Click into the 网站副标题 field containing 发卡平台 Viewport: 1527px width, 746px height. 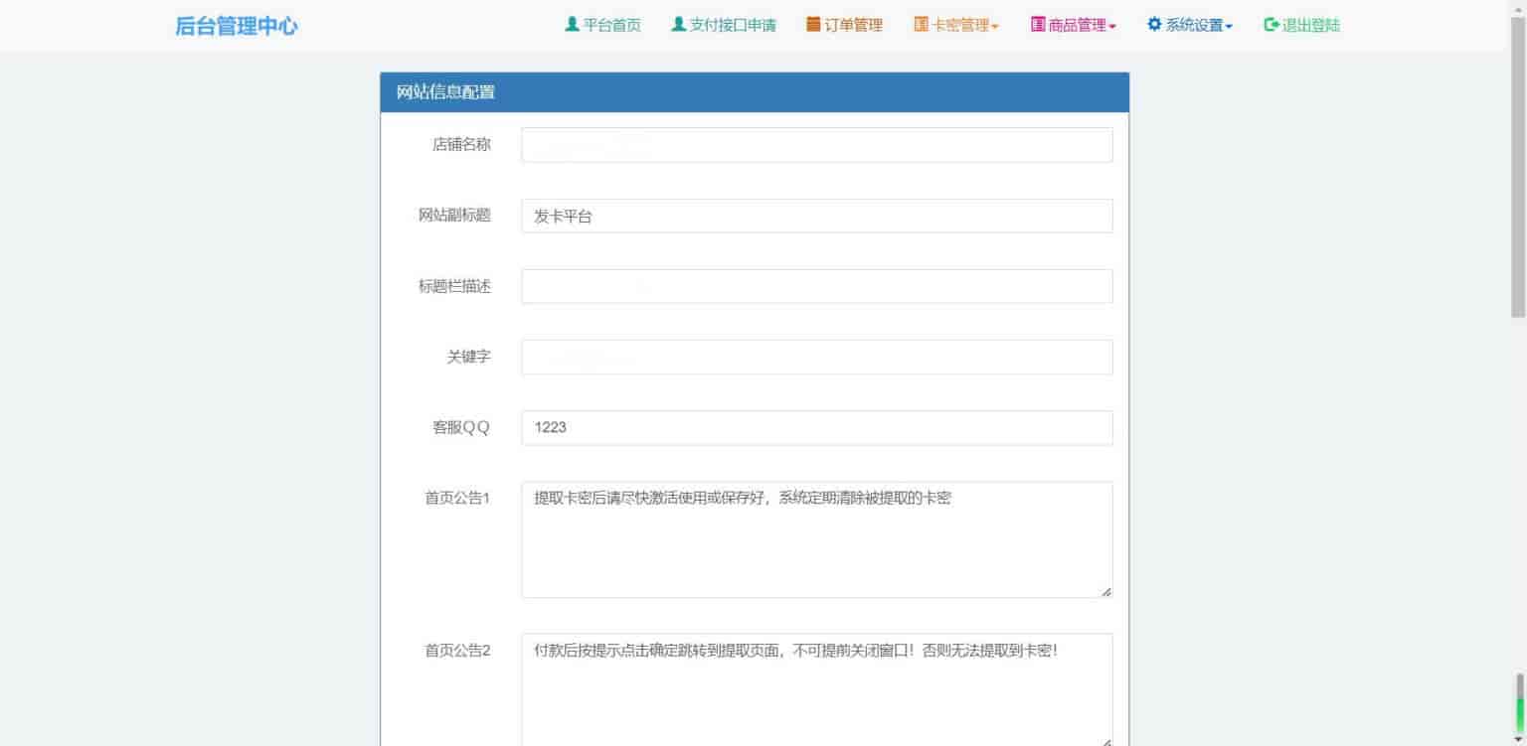click(x=817, y=216)
